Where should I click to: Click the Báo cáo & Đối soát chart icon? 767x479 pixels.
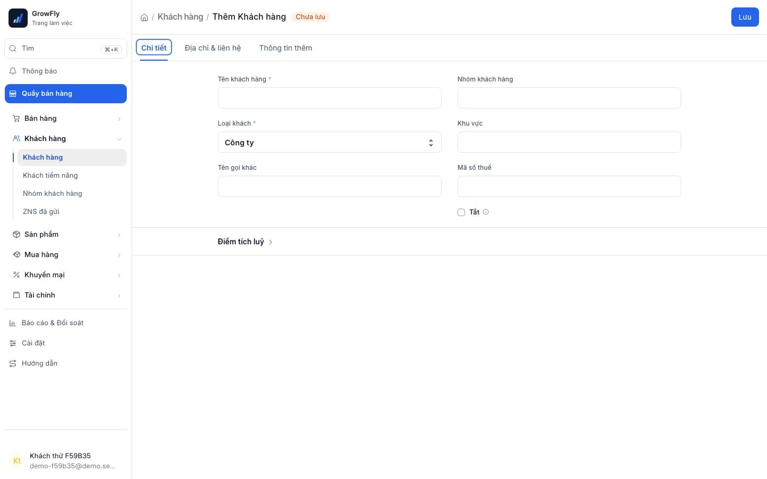click(x=13, y=323)
